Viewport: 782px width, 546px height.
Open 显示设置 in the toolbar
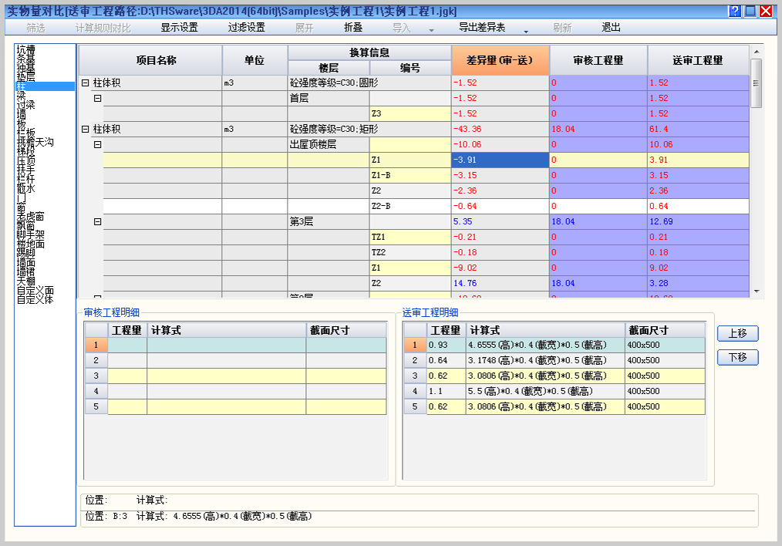point(179,27)
